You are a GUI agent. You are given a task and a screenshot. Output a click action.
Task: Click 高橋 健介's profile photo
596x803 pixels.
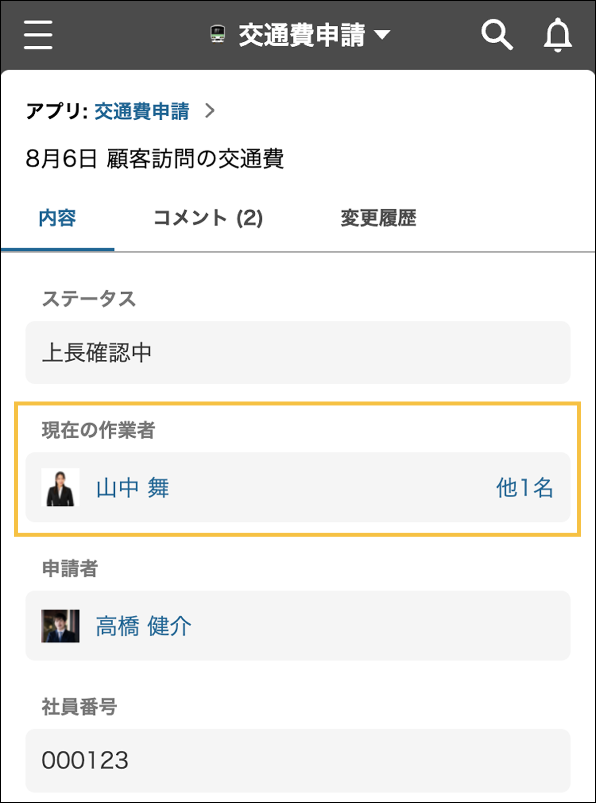(60, 626)
